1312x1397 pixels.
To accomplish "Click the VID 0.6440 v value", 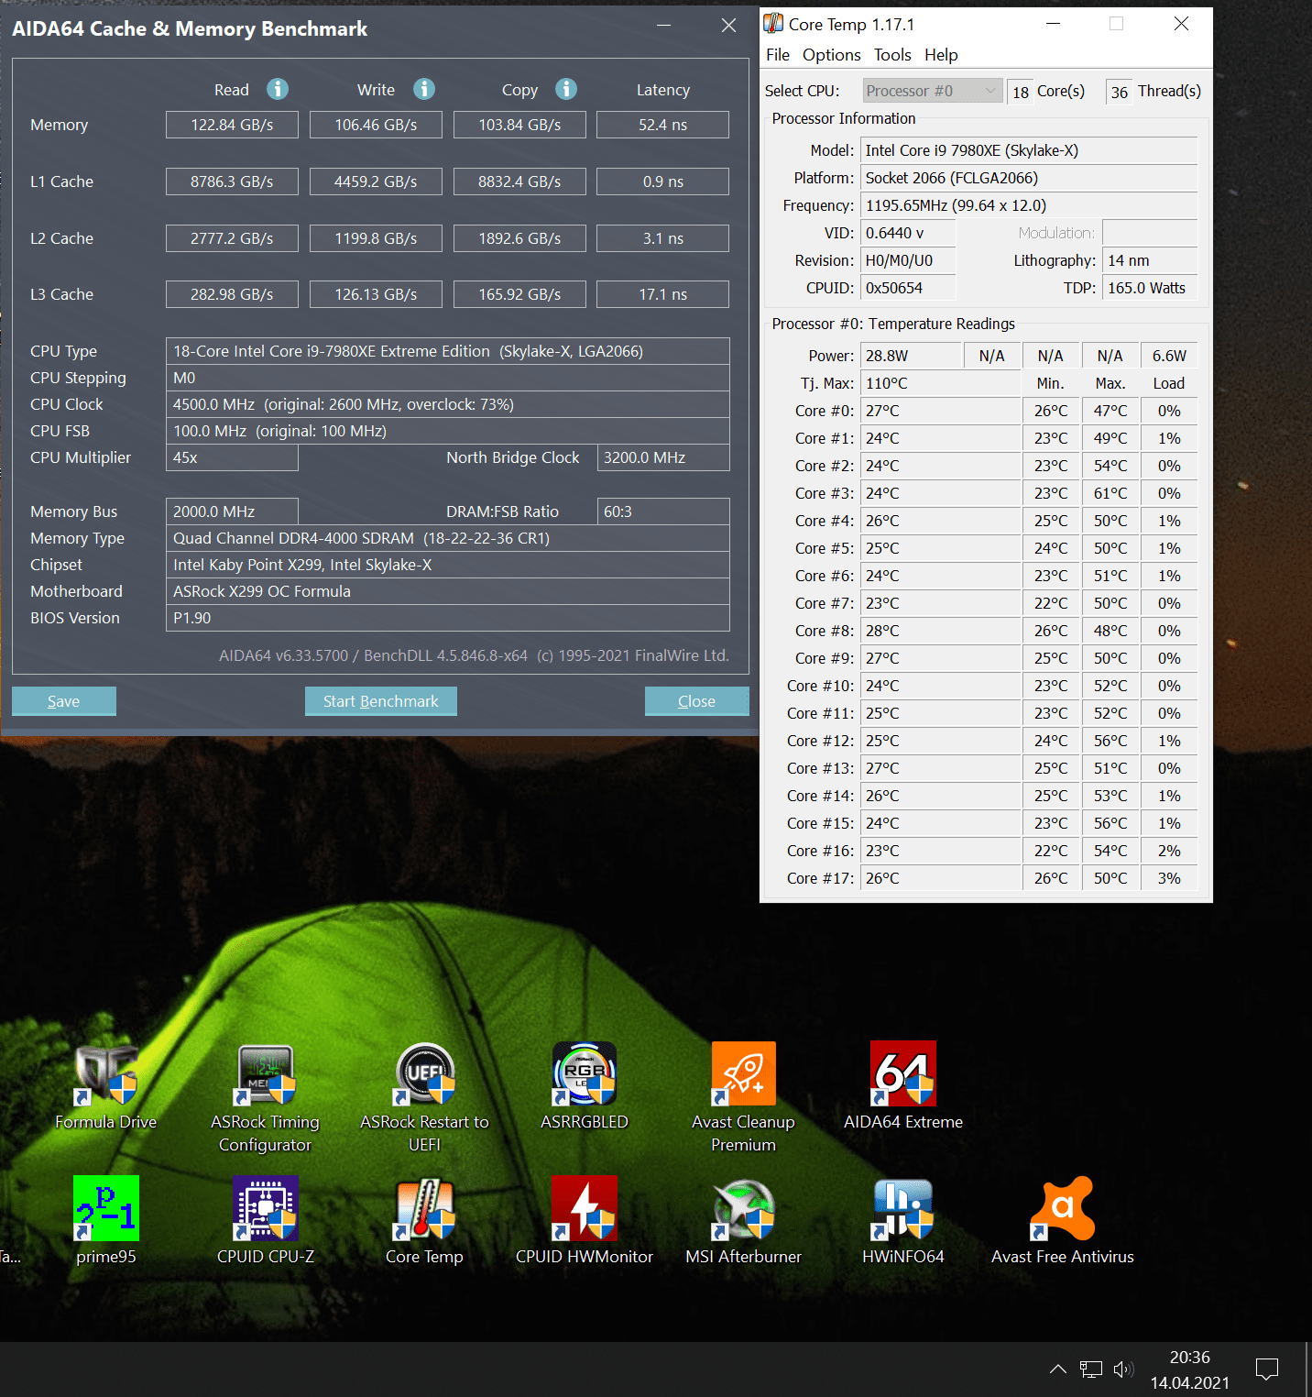I will pos(908,233).
